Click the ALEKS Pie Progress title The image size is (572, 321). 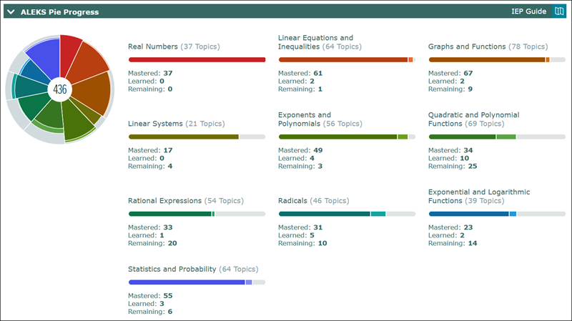59,12
